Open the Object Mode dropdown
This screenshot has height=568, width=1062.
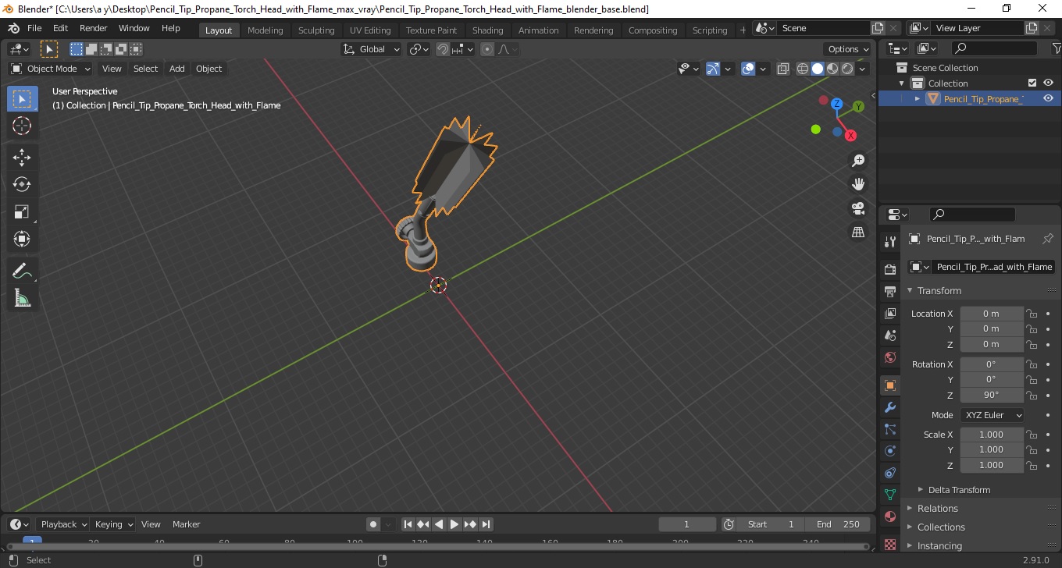click(x=51, y=69)
